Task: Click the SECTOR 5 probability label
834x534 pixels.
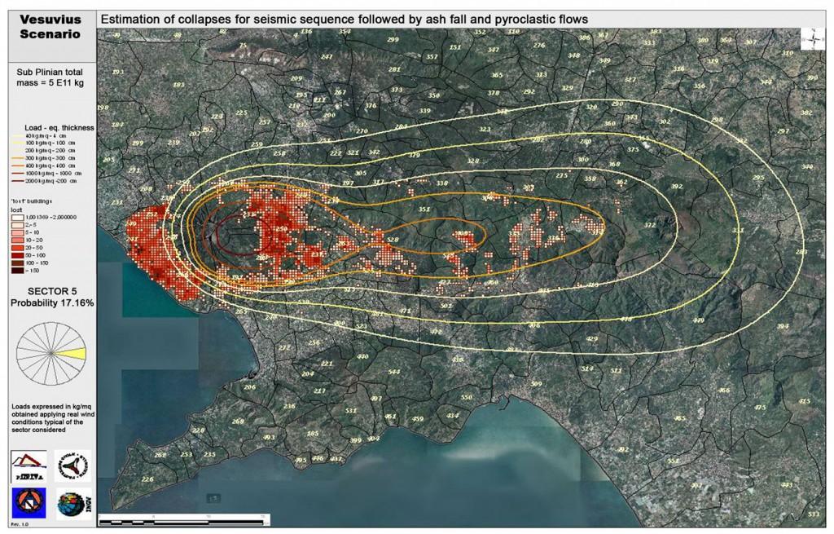Action: tap(48, 298)
